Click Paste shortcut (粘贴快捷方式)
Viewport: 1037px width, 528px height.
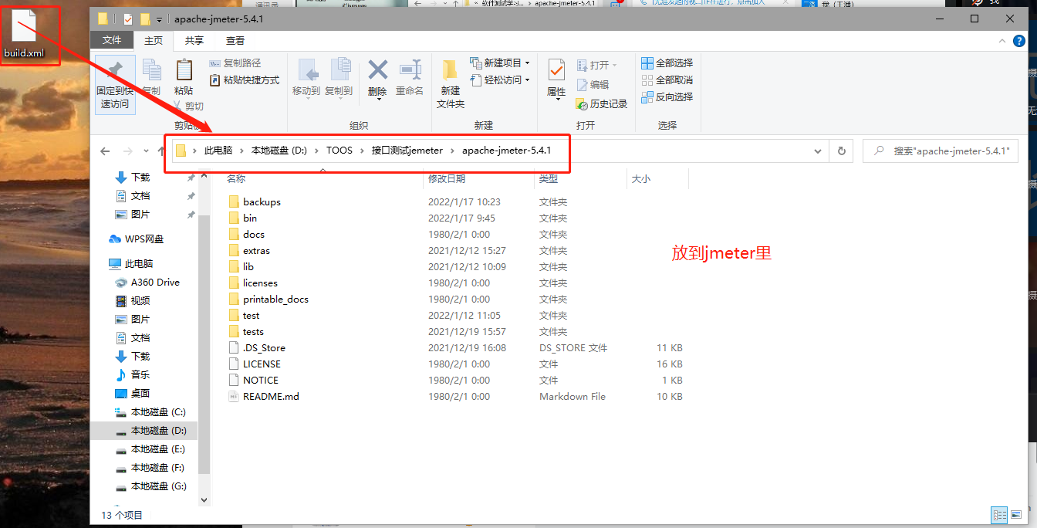click(x=245, y=80)
